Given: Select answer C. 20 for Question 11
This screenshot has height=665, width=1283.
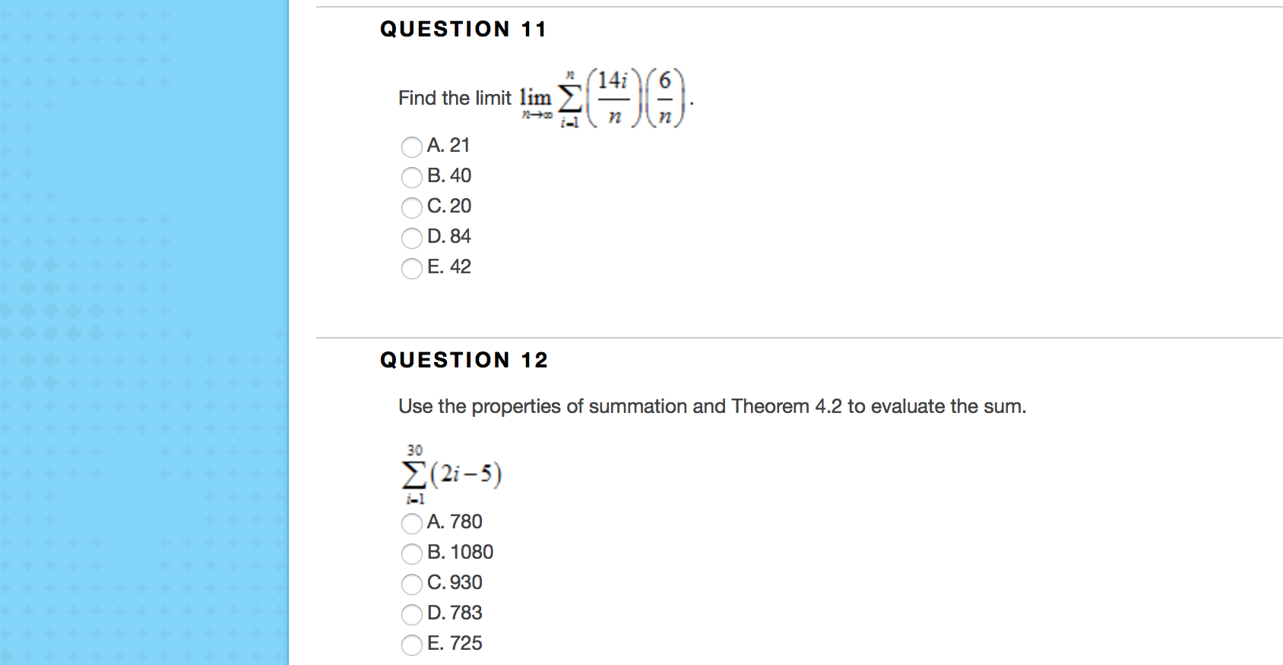Looking at the screenshot, I should click(411, 207).
